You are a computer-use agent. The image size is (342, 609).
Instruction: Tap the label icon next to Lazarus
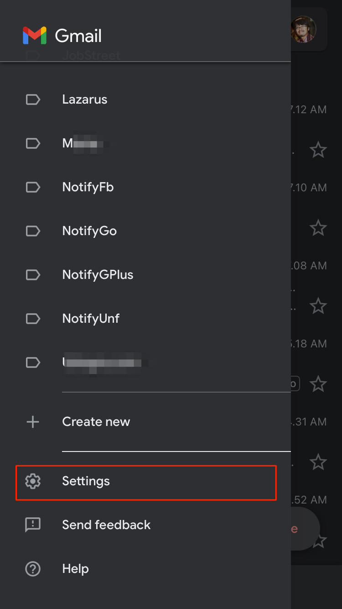33,100
